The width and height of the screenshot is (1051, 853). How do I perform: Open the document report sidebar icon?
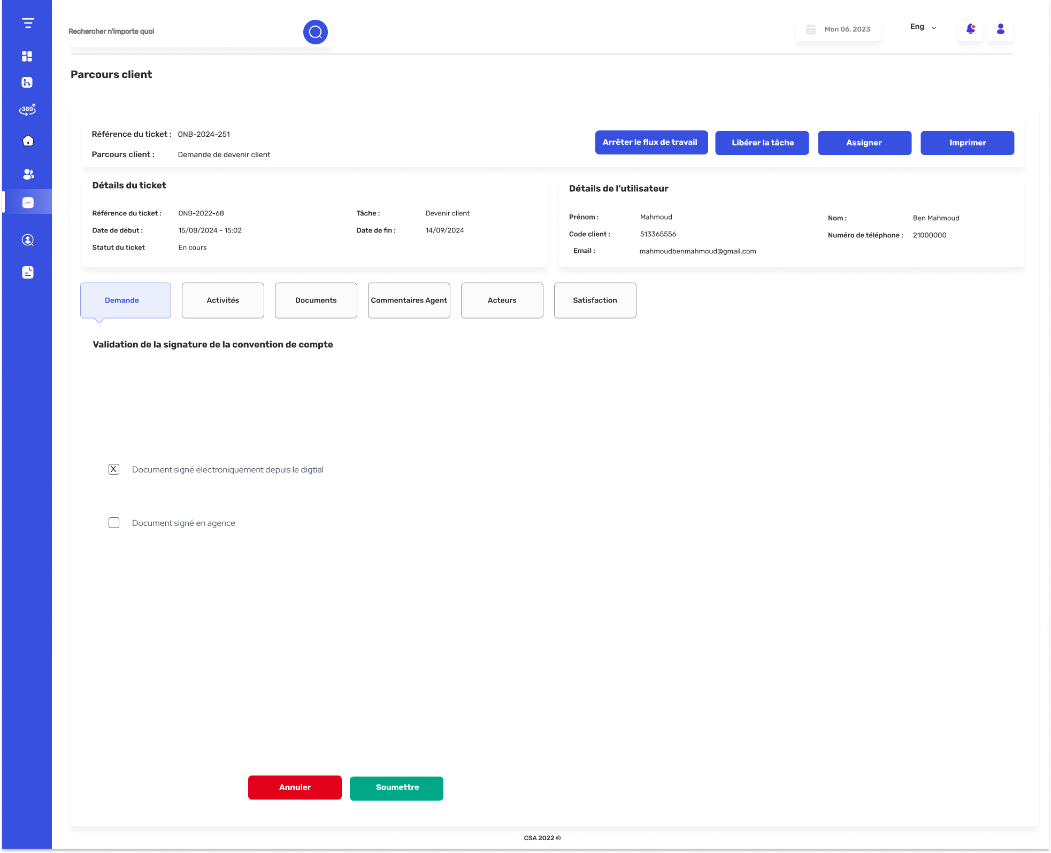(x=28, y=273)
